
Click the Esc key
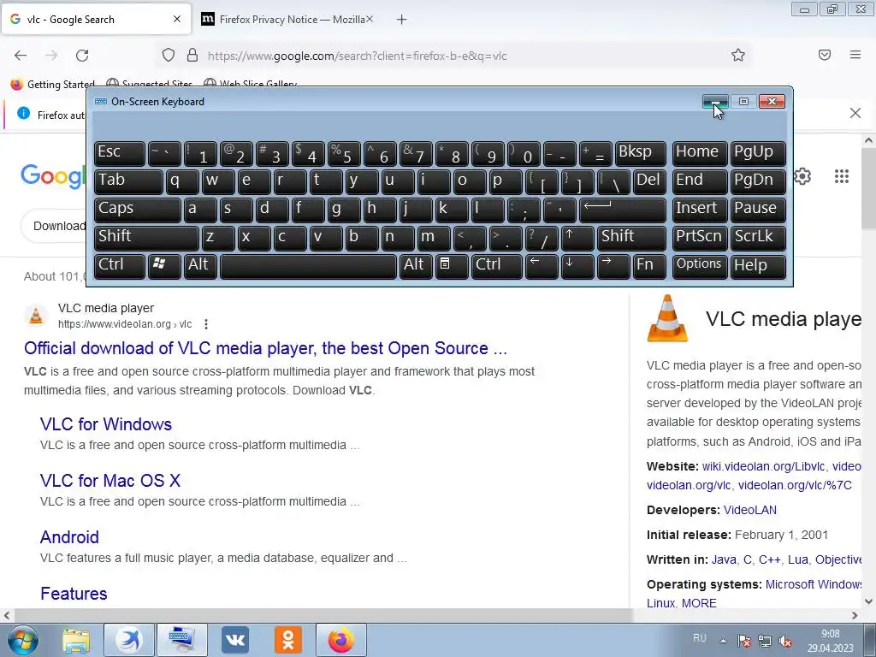click(120, 152)
